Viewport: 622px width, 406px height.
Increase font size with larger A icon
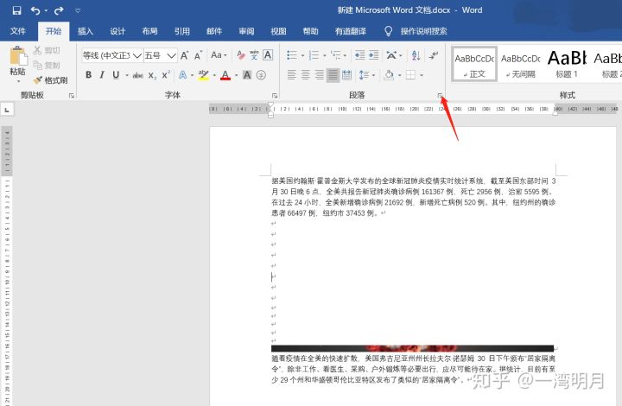point(185,55)
